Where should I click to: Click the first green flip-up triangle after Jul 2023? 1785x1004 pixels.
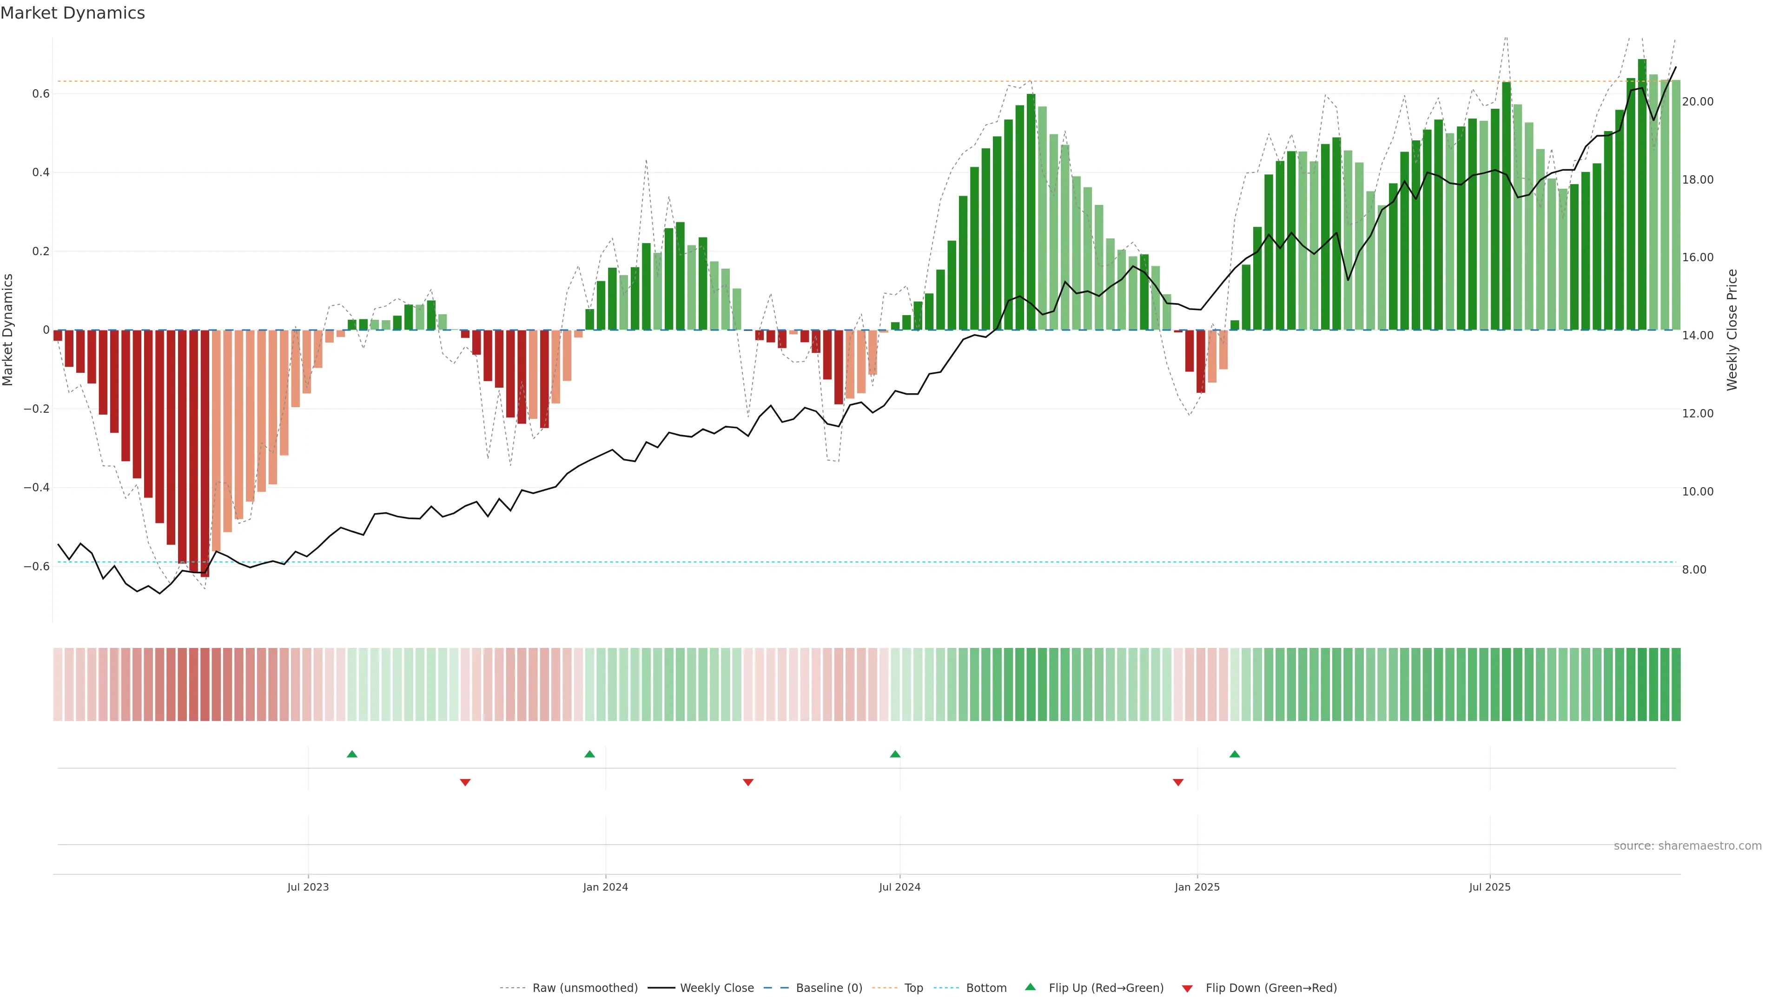[x=352, y=754]
